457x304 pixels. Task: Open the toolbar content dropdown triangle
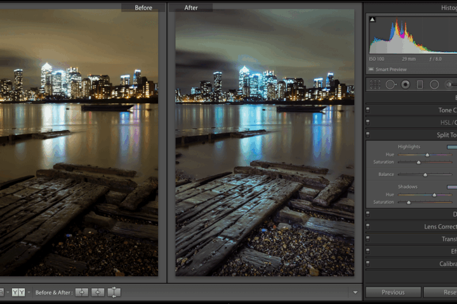355,293
